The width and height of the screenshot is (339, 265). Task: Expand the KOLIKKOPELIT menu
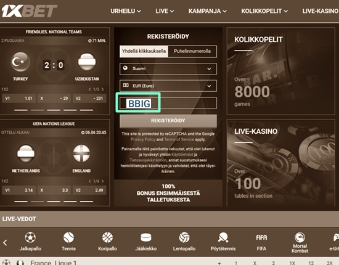tap(264, 11)
